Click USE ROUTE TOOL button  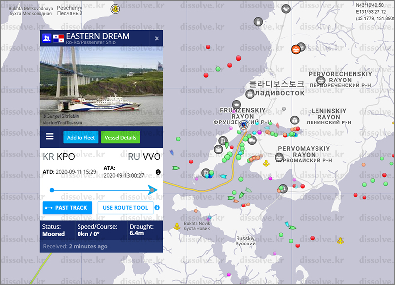[x=125, y=208]
